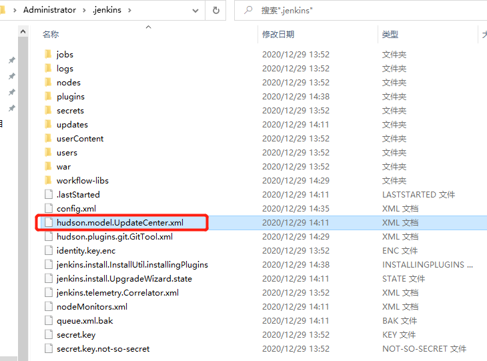Click the STATE 文件 type cell
The image size is (487, 361).
point(404,279)
